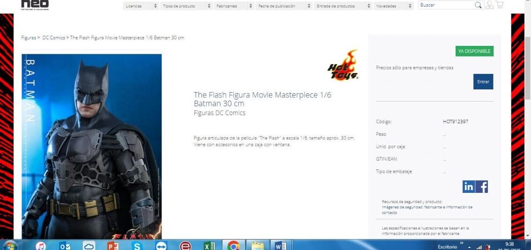
Task: Open File Explorer from the taskbar
Action: click(258, 246)
